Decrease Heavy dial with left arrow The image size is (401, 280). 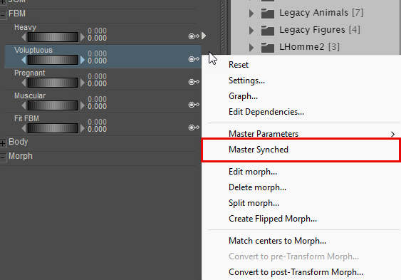coord(24,37)
